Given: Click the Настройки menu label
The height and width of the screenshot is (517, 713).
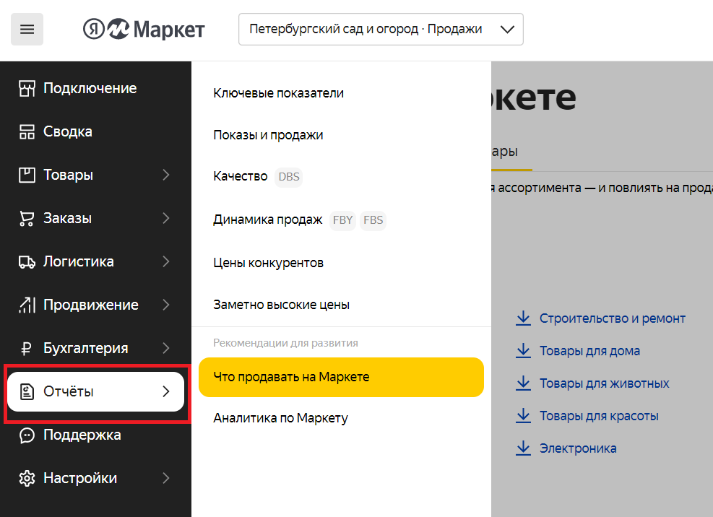Looking at the screenshot, I should tap(80, 479).
